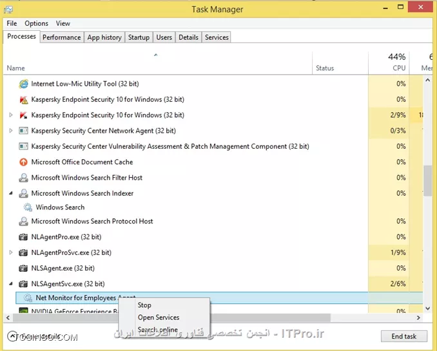Click the vertical scrollbar thumb

[428, 181]
